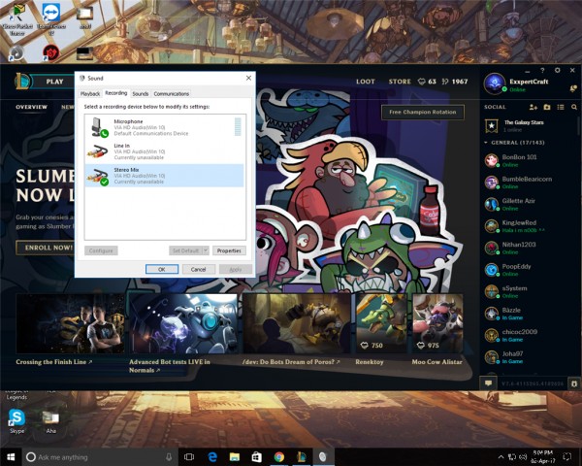Open the Communications tab

(172, 94)
